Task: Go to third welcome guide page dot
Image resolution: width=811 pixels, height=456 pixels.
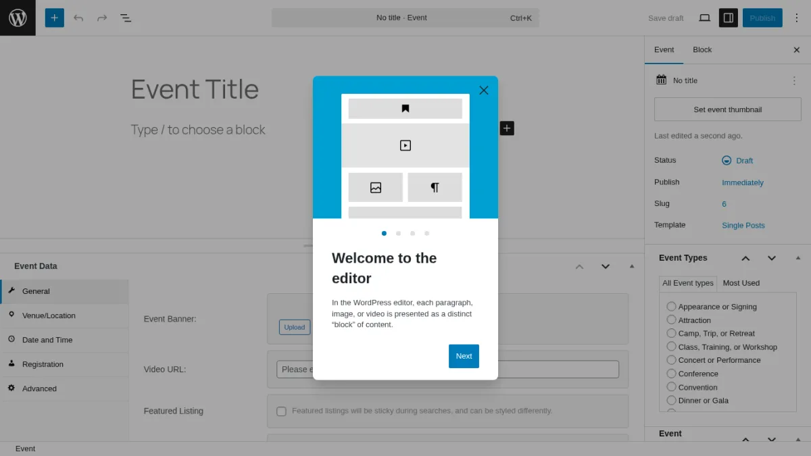Action: 412,233
